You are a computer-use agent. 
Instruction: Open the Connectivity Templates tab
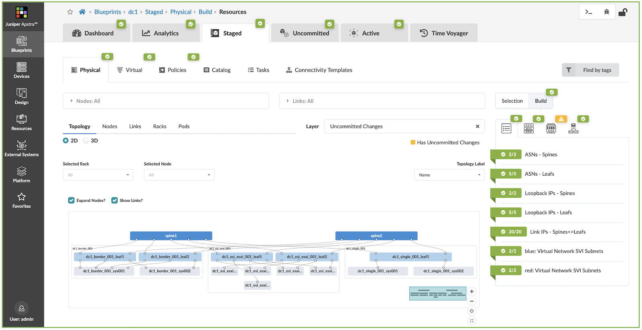coord(319,70)
